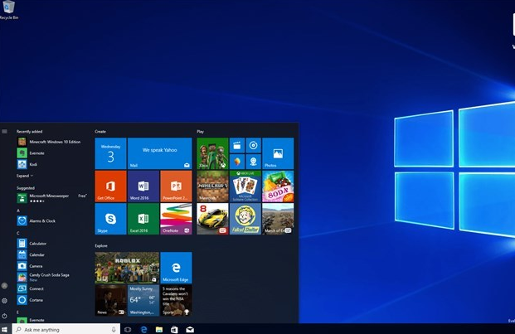
Task: Open Edge from the taskbar
Action: click(143, 329)
